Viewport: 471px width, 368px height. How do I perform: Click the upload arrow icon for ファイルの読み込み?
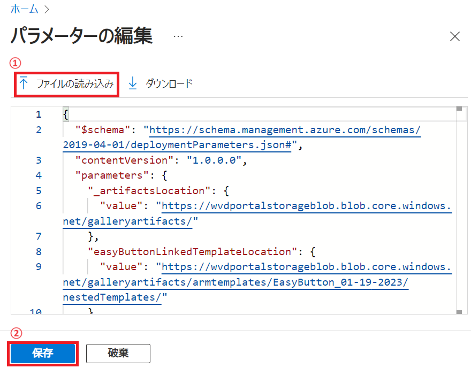coord(24,83)
